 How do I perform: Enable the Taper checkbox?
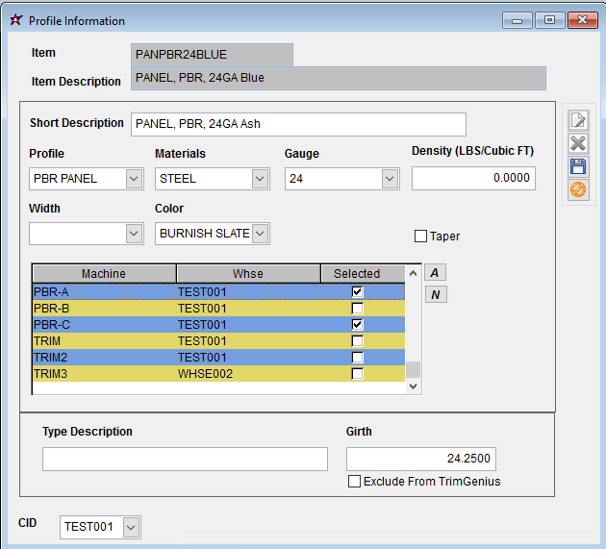[x=420, y=237]
